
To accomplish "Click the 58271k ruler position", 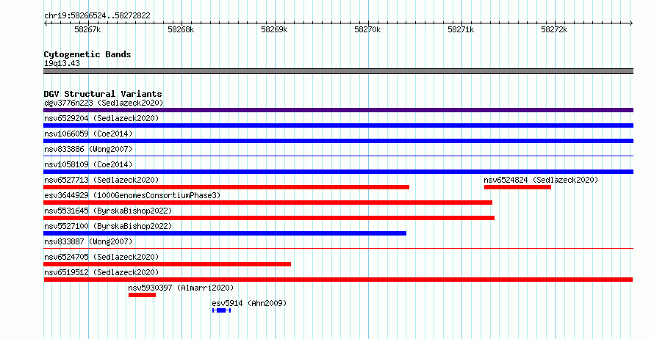I will (x=461, y=29).
